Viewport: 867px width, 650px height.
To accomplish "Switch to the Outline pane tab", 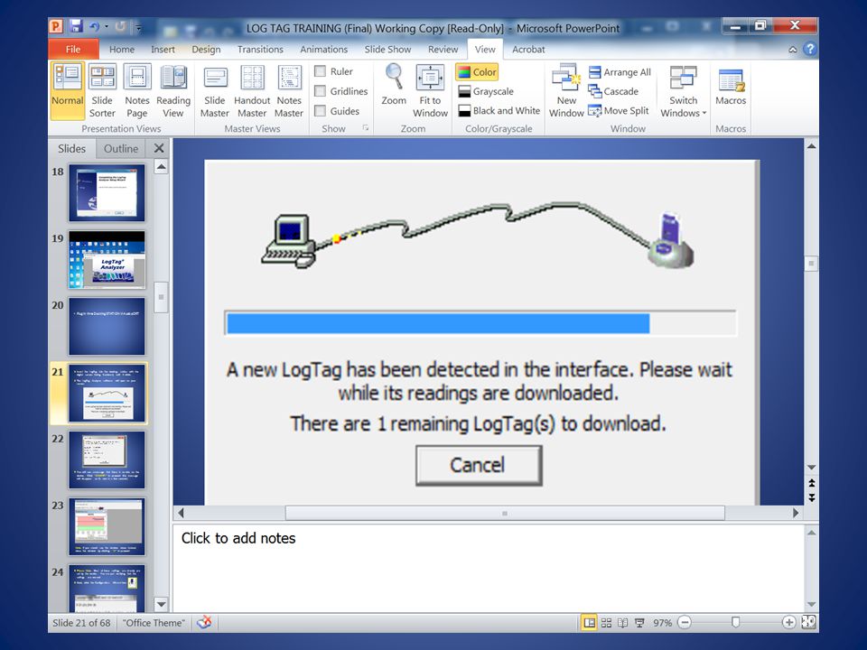I will [120, 148].
